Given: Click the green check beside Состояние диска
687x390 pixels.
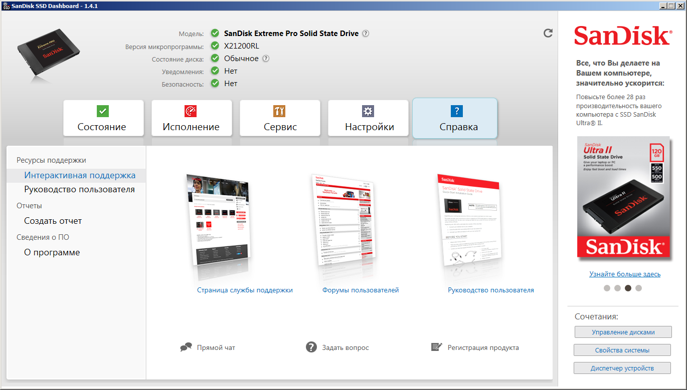Looking at the screenshot, I should click(x=215, y=59).
